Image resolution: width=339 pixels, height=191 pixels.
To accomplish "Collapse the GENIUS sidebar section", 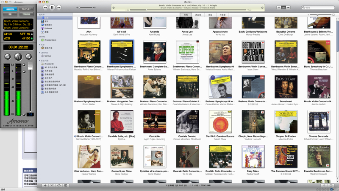I will pos(39,53).
